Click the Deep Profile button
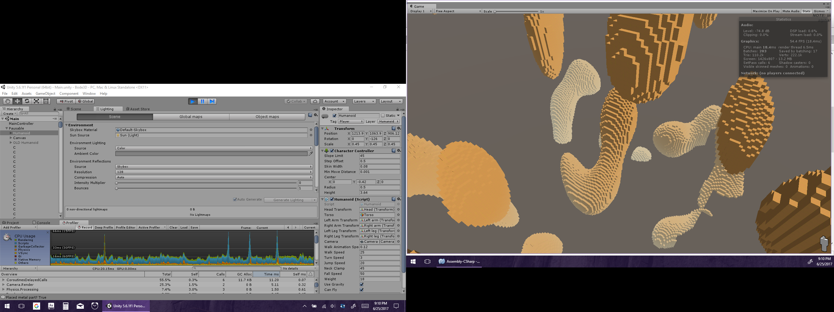The width and height of the screenshot is (834, 312). pos(104,228)
